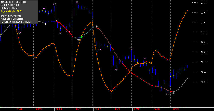Screen dimensions: 214x111
Task: Click the yellow Signal Weight: 1075 text
Action: (x=12, y=11)
